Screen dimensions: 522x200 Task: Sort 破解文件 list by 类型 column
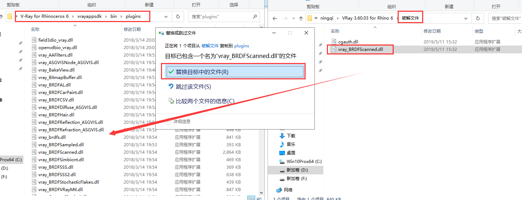click(479, 31)
